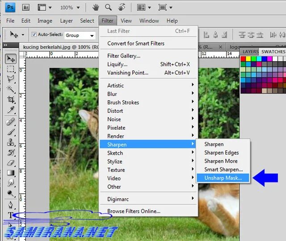
Task: Choose Sharpen Edges filter
Action: point(223,153)
